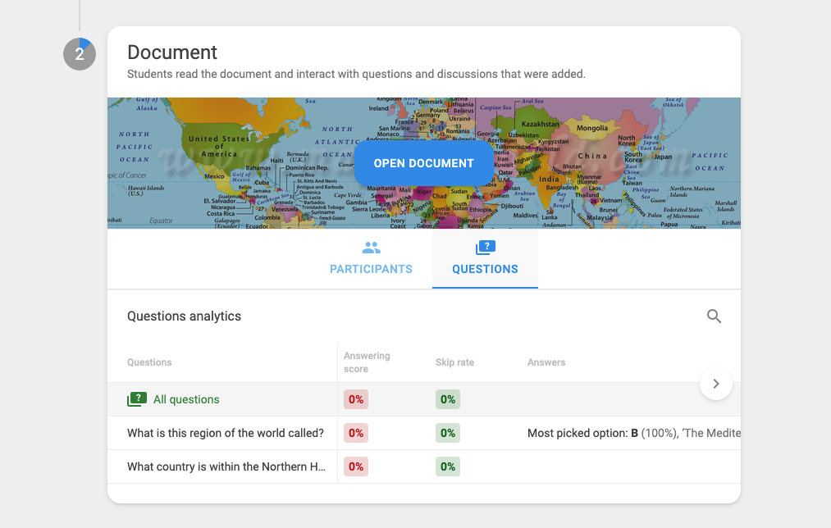The image size is (831, 528).
Task: Click the Questions analytics title
Action: coord(184,316)
